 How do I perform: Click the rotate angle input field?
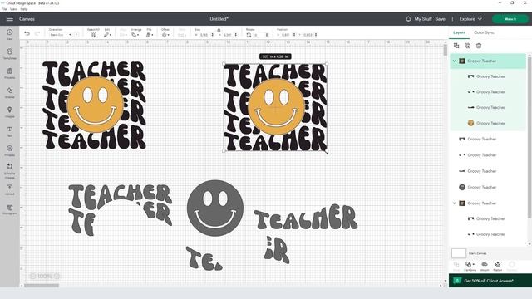coord(260,35)
